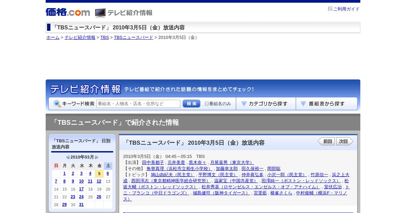This screenshot has height=213, width=406.
Task: Select March 26 in the calendar
Action: [x=99, y=197]
